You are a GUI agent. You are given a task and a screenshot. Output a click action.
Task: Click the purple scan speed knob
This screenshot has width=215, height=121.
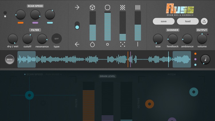pyautogui.click(x=35, y=15)
